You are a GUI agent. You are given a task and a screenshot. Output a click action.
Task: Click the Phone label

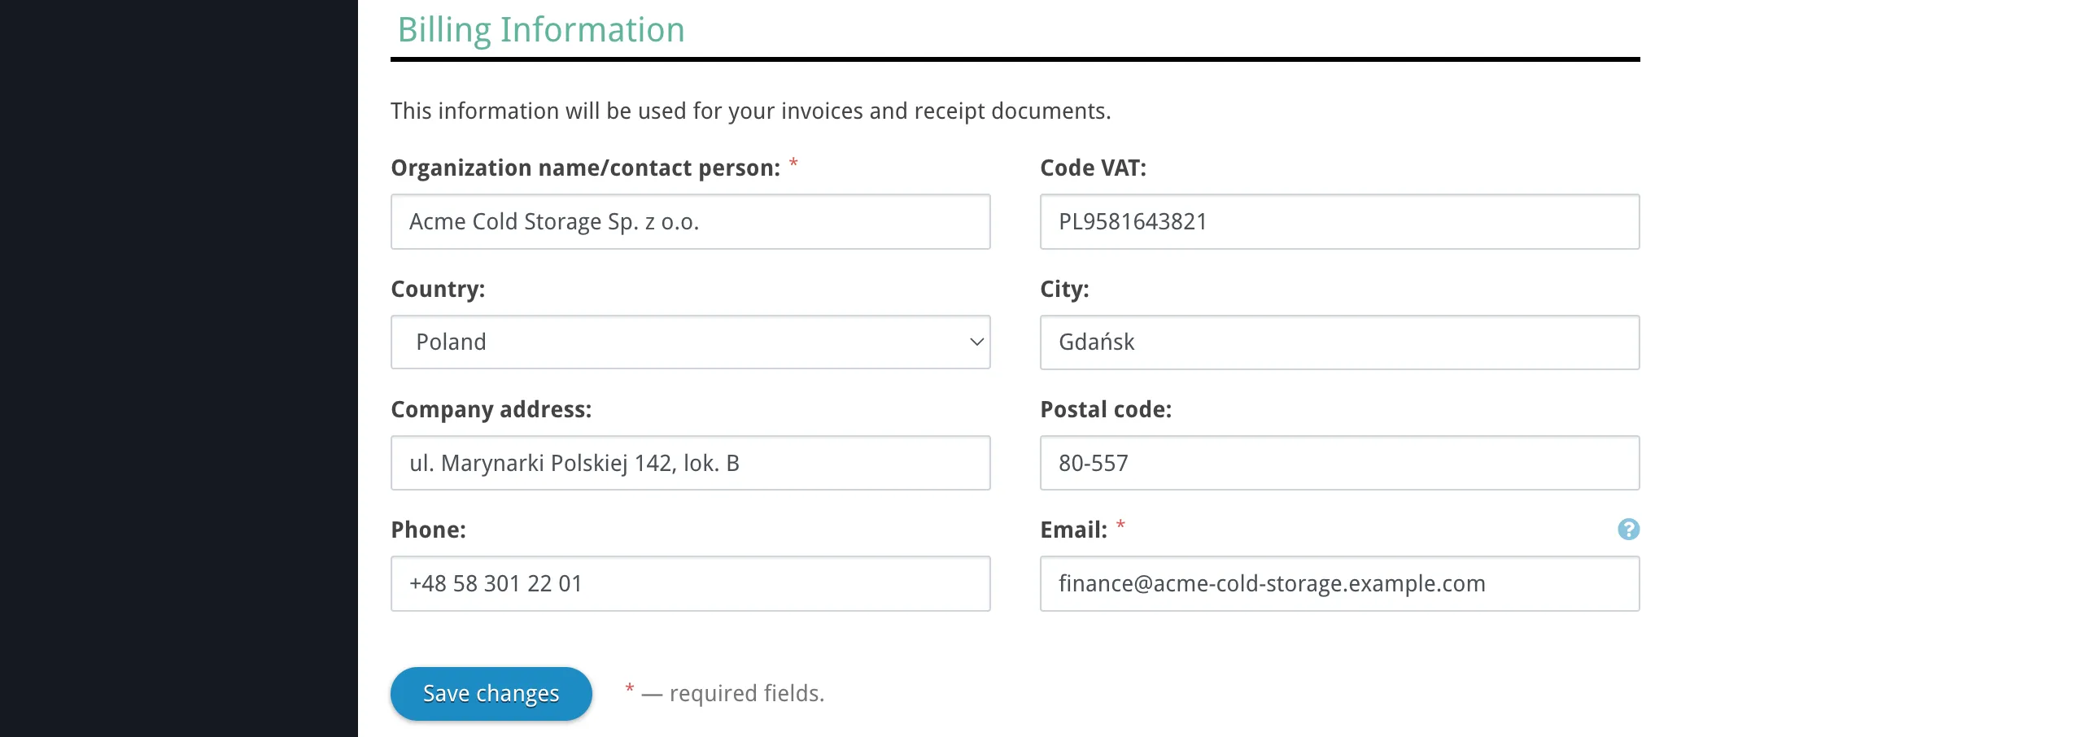[x=429, y=530]
